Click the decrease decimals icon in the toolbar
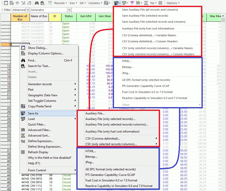226x191 pixels. point(29,3)
